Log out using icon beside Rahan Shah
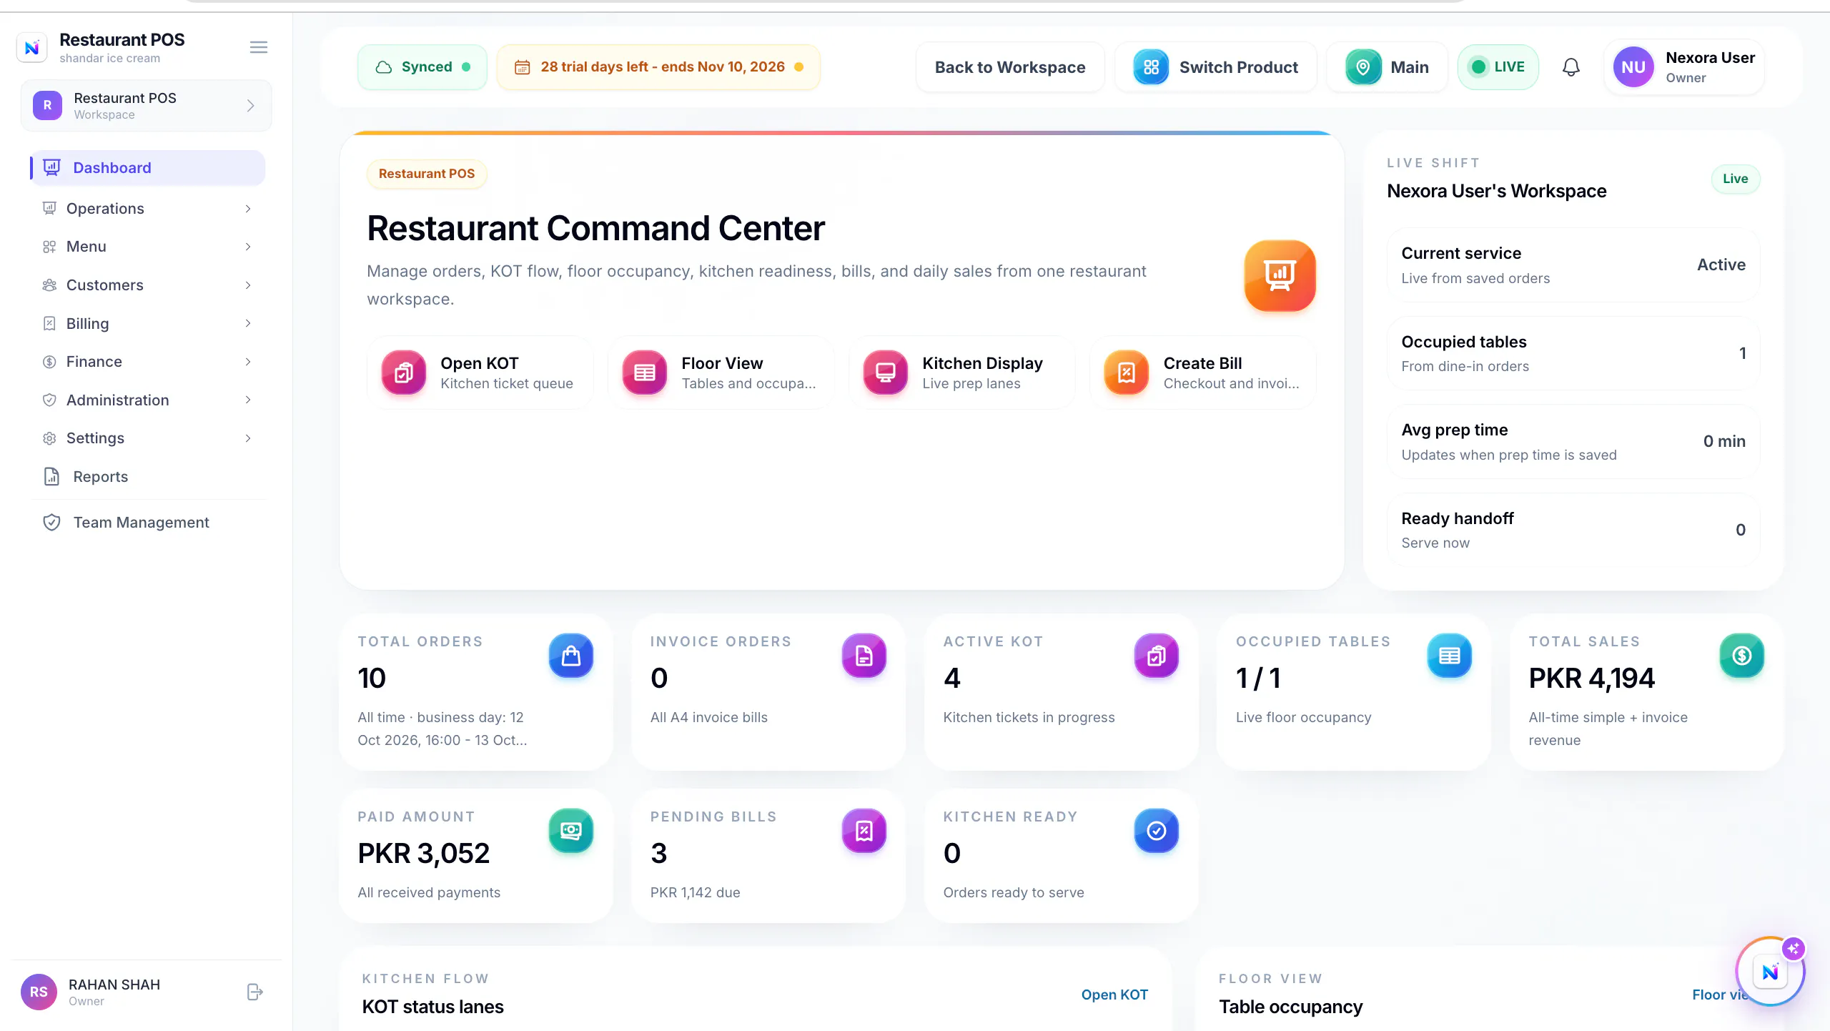The height and width of the screenshot is (1031, 1830). pyautogui.click(x=254, y=992)
